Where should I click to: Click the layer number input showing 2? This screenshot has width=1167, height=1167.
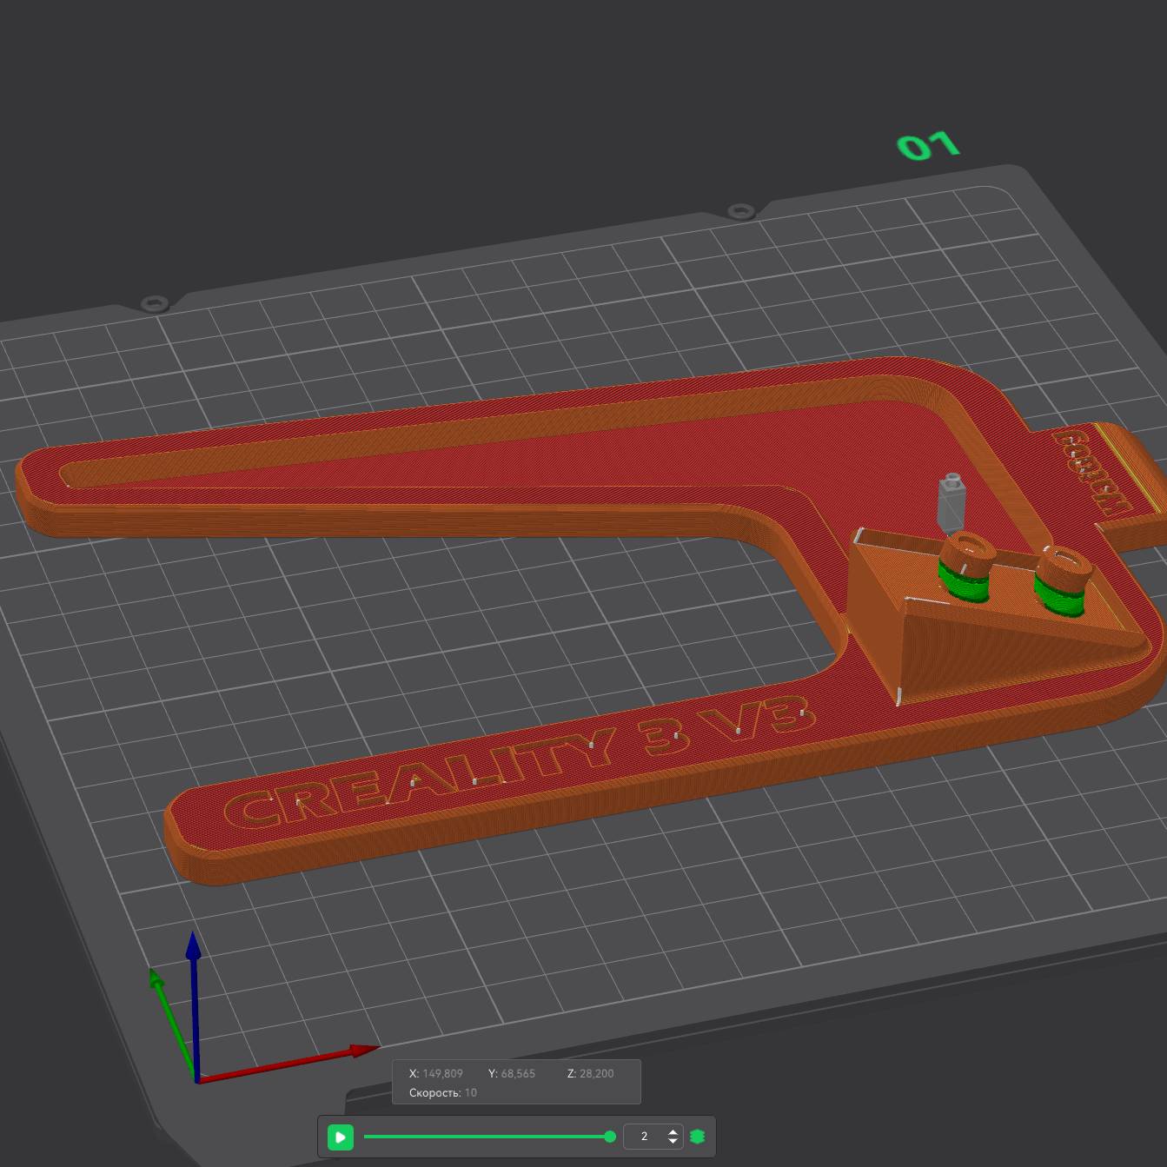pos(645,1136)
